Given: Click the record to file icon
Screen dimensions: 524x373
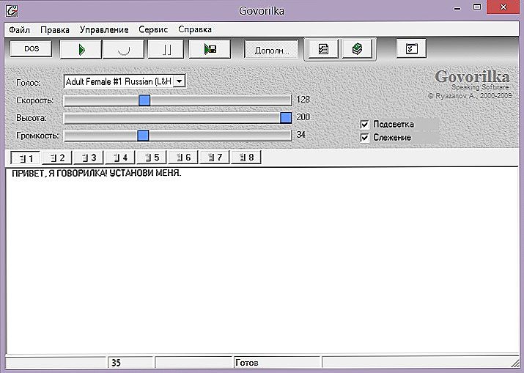Looking at the screenshot, I should point(210,49).
